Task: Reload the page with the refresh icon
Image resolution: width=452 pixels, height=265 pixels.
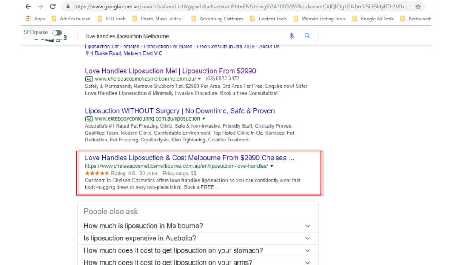Action: tap(53, 6)
